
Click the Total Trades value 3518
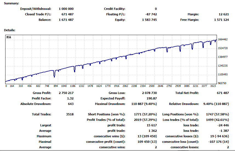[70, 114]
